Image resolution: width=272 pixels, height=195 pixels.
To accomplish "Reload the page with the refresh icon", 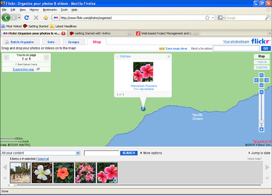I will tap(27, 18).
